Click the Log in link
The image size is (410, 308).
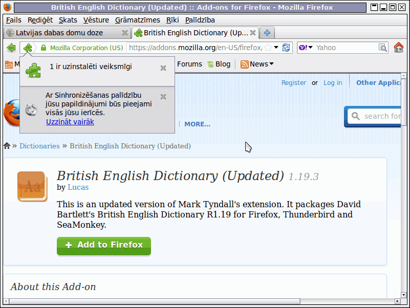[x=333, y=83]
